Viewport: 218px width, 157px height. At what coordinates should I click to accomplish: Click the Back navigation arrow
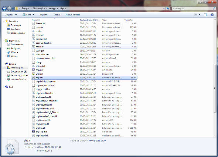click(x=4, y=8)
